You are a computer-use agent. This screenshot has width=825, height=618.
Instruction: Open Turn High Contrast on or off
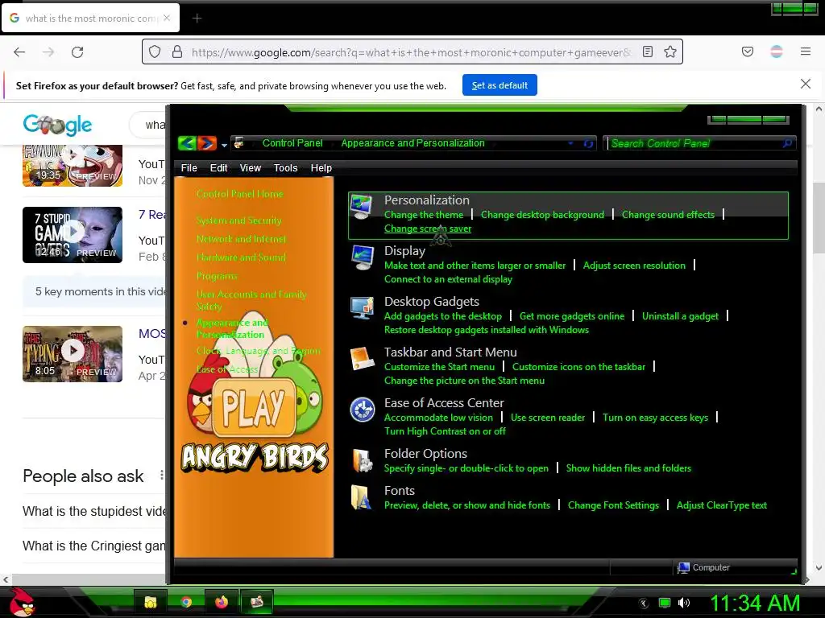pos(445,431)
